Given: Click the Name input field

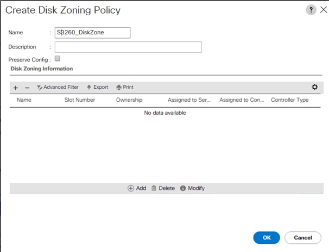Looking at the screenshot, I should point(92,33).
